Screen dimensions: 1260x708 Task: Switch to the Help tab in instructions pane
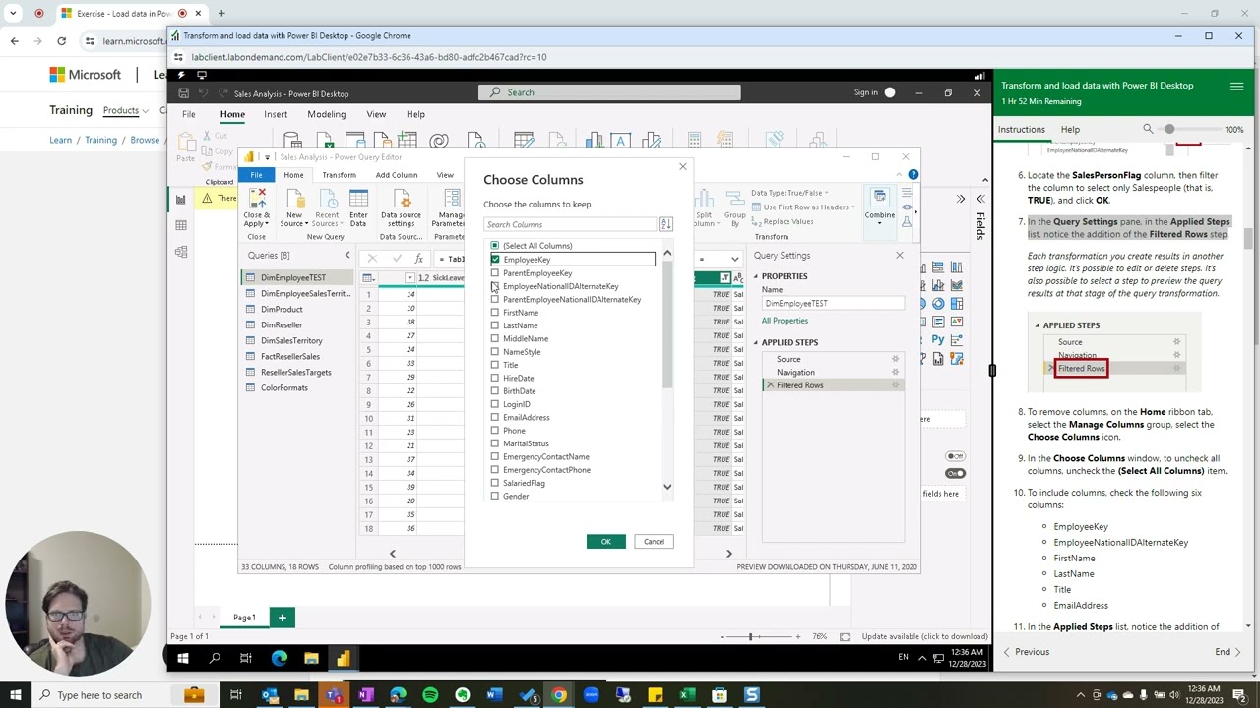click(1070, 129)
